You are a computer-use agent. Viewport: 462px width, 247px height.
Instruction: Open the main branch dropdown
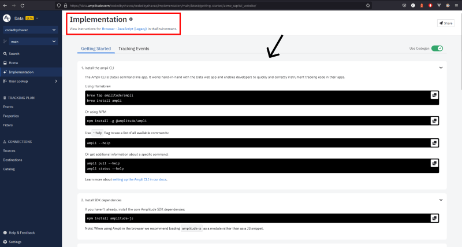pyautogui.click(x=33, y=42)
